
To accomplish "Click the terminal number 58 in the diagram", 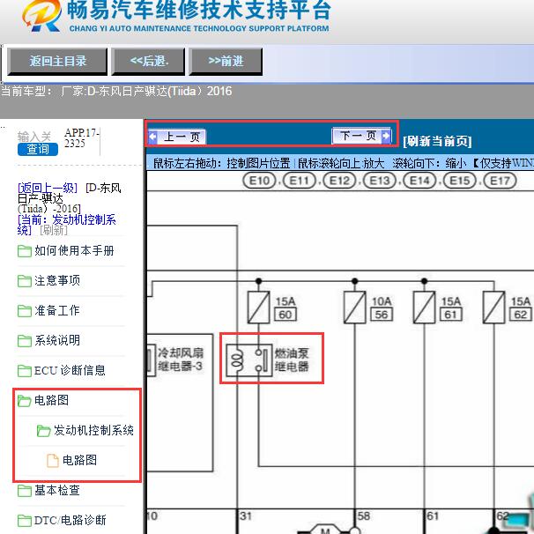I will [x=364, y=516].
